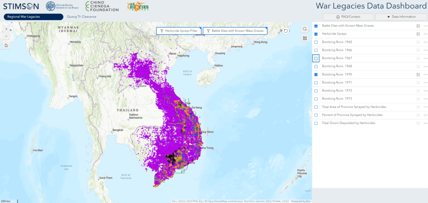Open the map search tool
The width and height of the screenshot is (428, 203).
[x=305, y=29]
